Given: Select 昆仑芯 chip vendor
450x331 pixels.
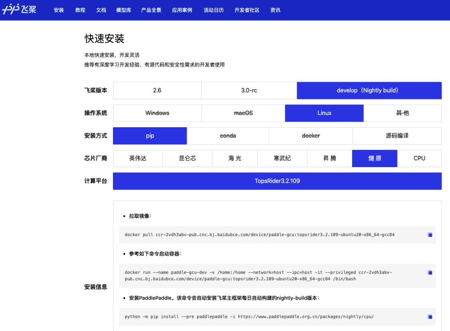Looking at the screenshot, I should click(187, 158).
